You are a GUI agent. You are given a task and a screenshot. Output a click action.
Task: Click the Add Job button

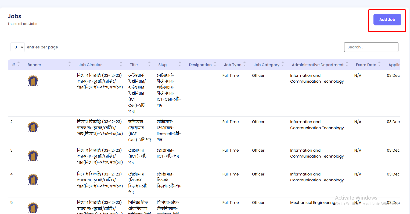click(387, 20)
